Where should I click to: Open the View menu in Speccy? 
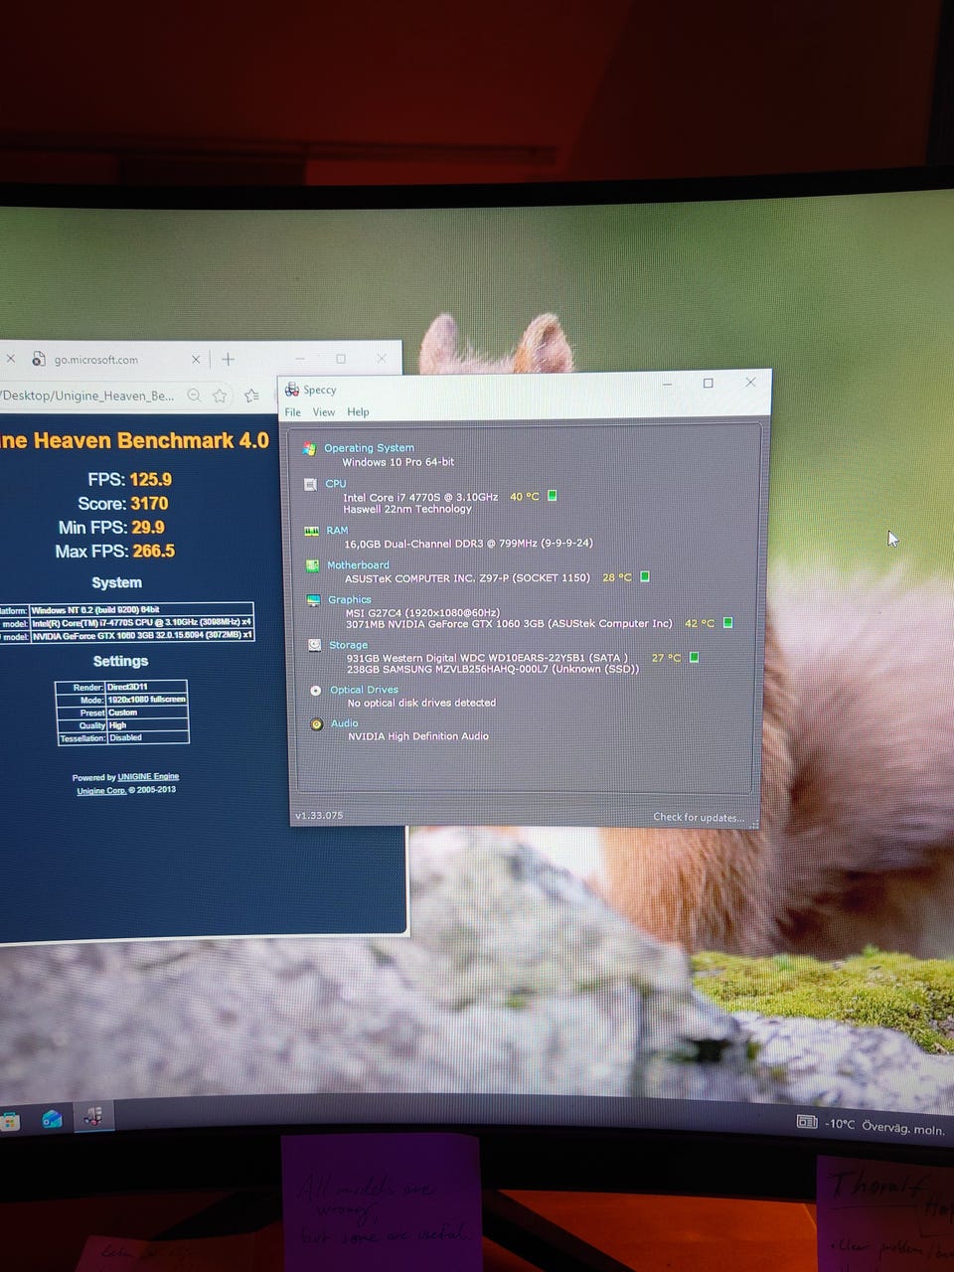[x=324, y=412]
